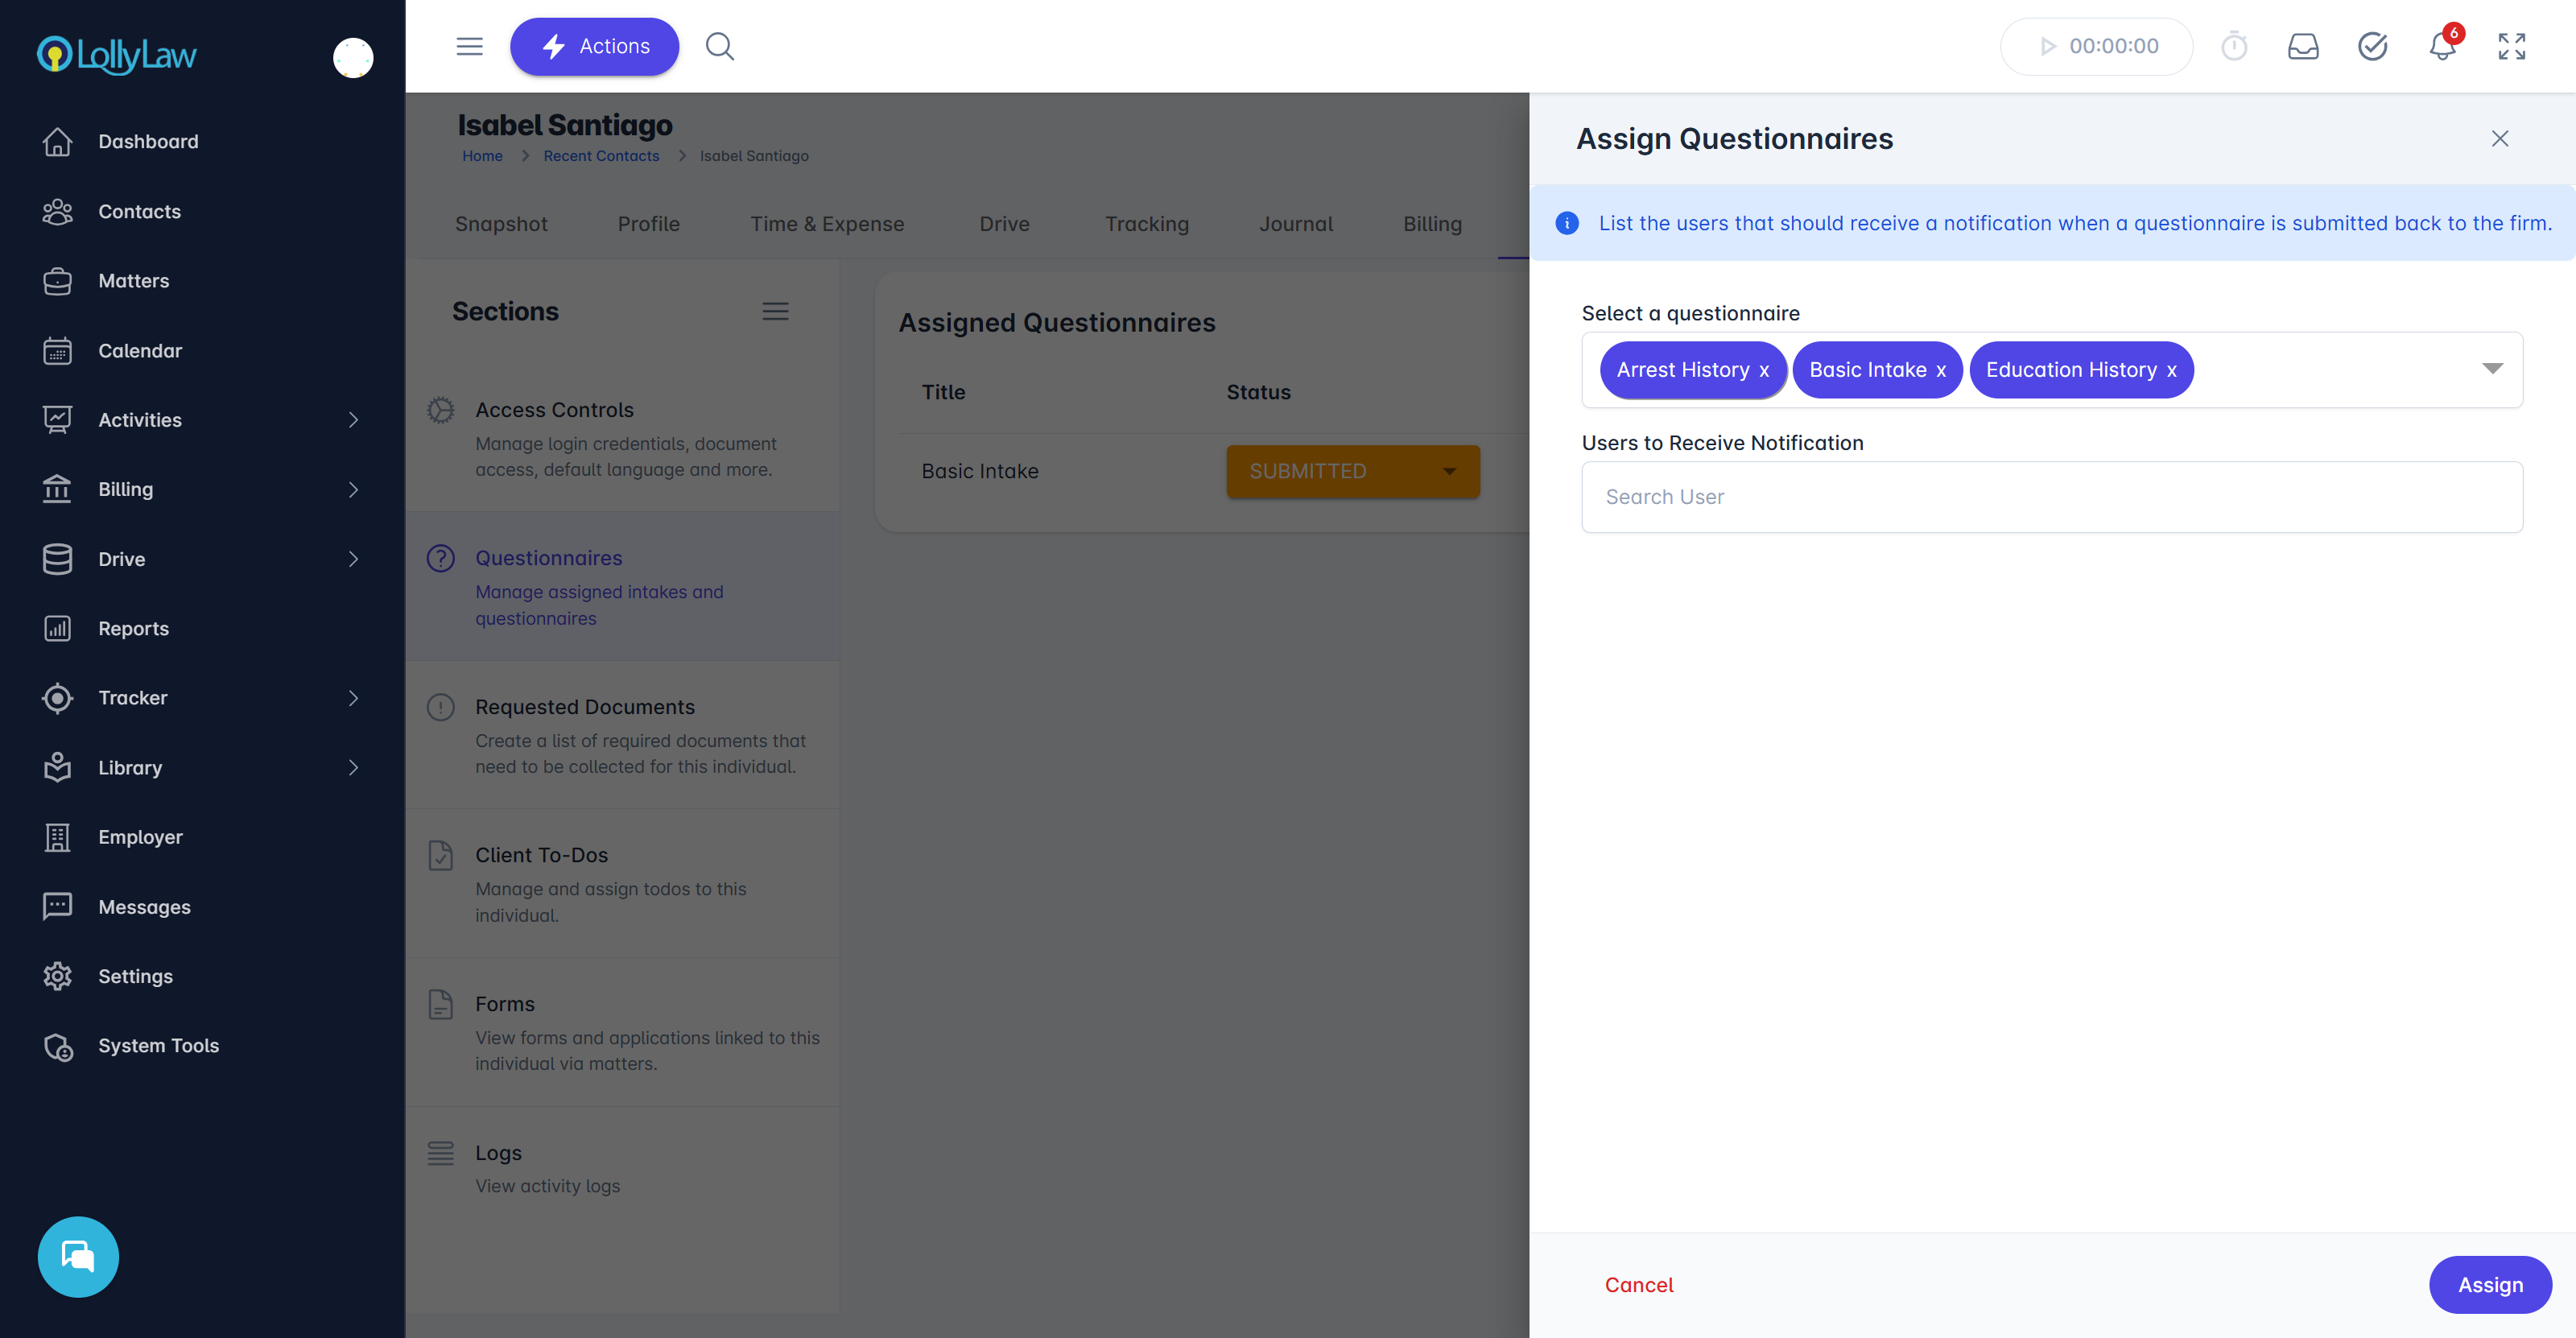This screenshot has height=1338, width=2576.
Task: Go to Settings in the sidebar
Action: (135, 976)
